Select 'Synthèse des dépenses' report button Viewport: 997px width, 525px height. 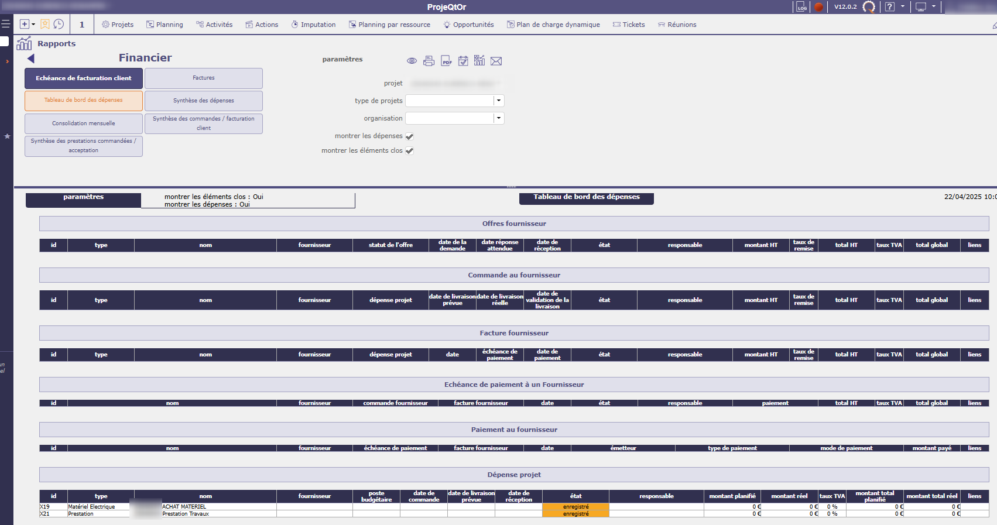pos(204,101)
